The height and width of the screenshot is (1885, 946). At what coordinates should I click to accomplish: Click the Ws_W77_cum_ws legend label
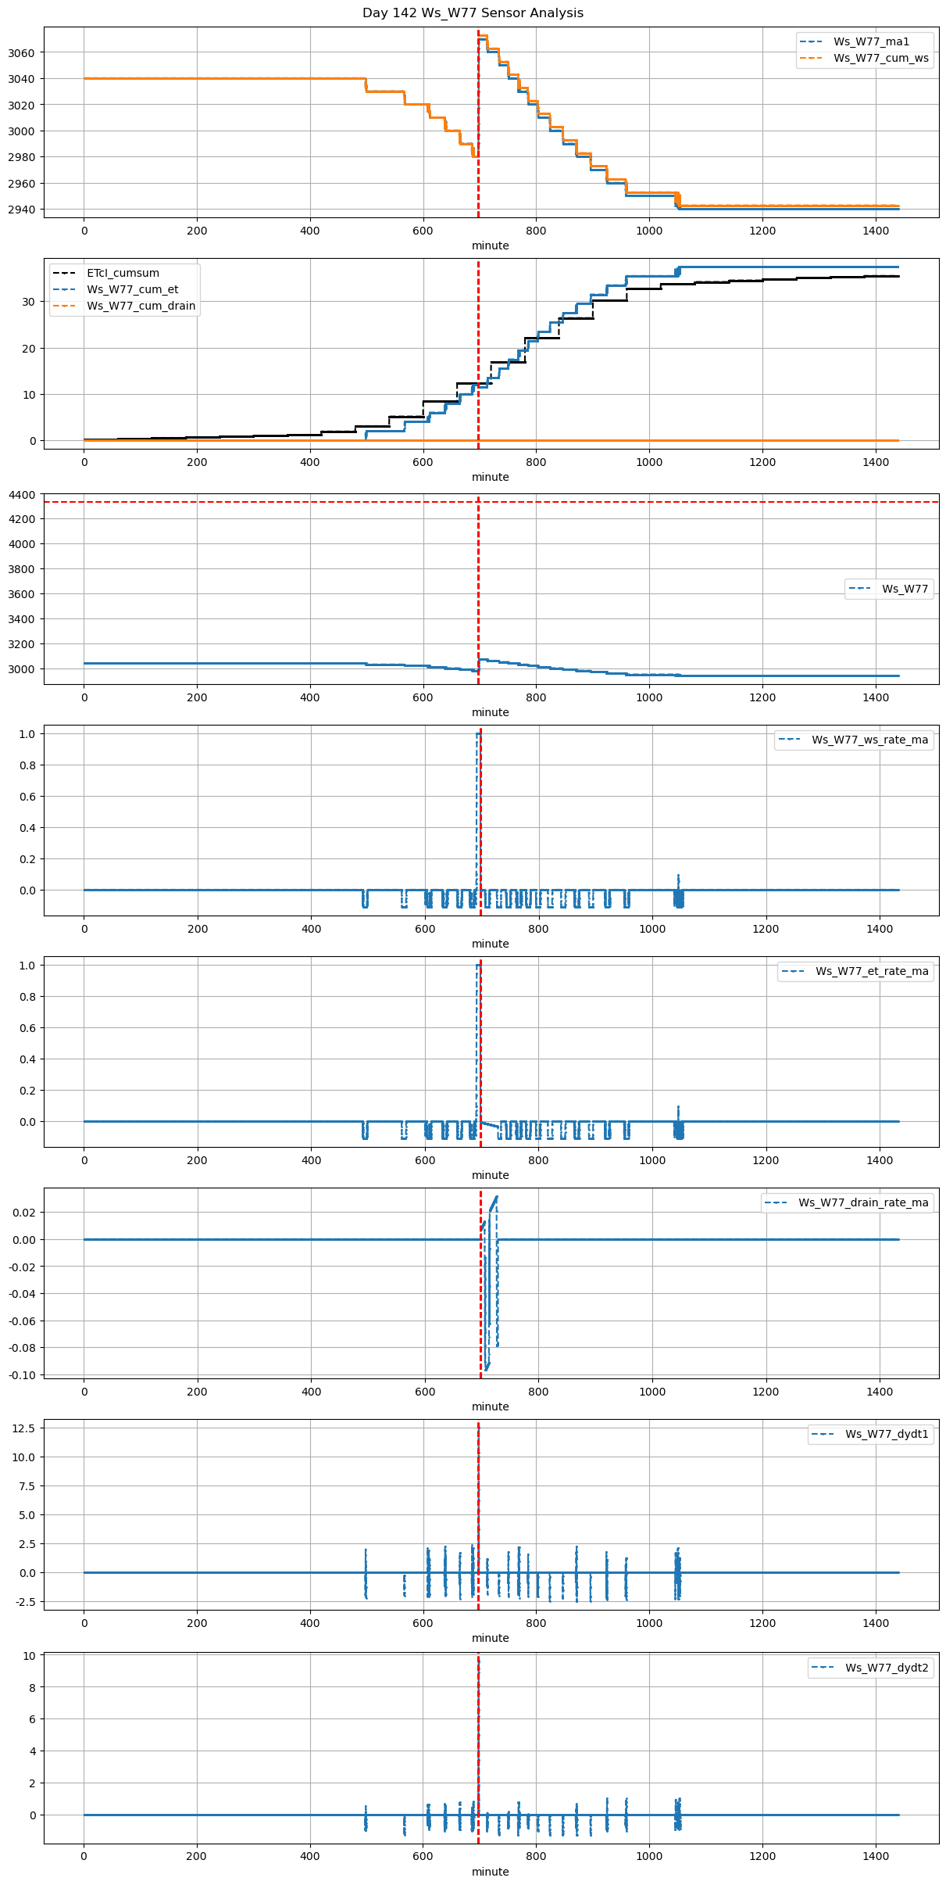point(880,58)
